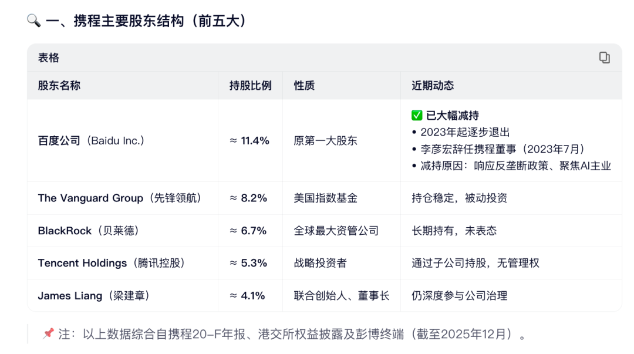634x354 pixels.
Task: Click the ≈ 11.4% percentage value
Action: (x=249, y=141)
